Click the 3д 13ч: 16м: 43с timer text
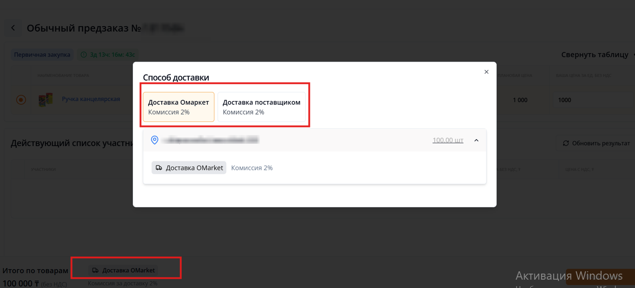Viewport: 635px width, 288px height. click(x=112, y=55)
